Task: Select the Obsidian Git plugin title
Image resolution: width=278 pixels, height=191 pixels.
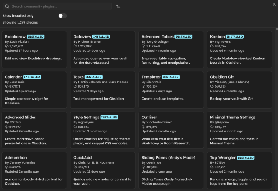Action: pos(222,77)
